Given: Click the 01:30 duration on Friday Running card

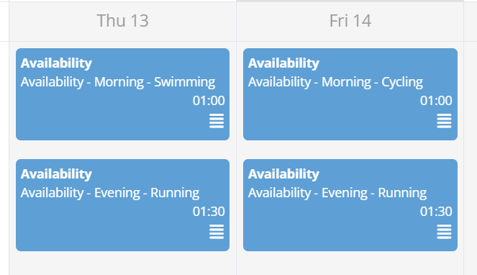Looking at the screenshot, I should [x=436, y=212].
